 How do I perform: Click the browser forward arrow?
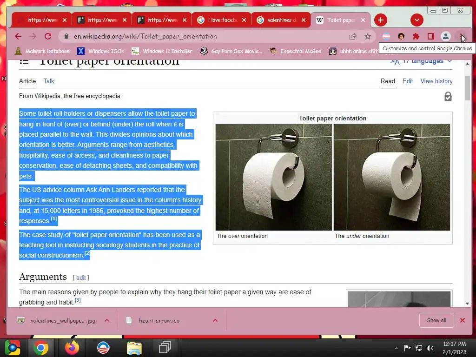point(33,36)
